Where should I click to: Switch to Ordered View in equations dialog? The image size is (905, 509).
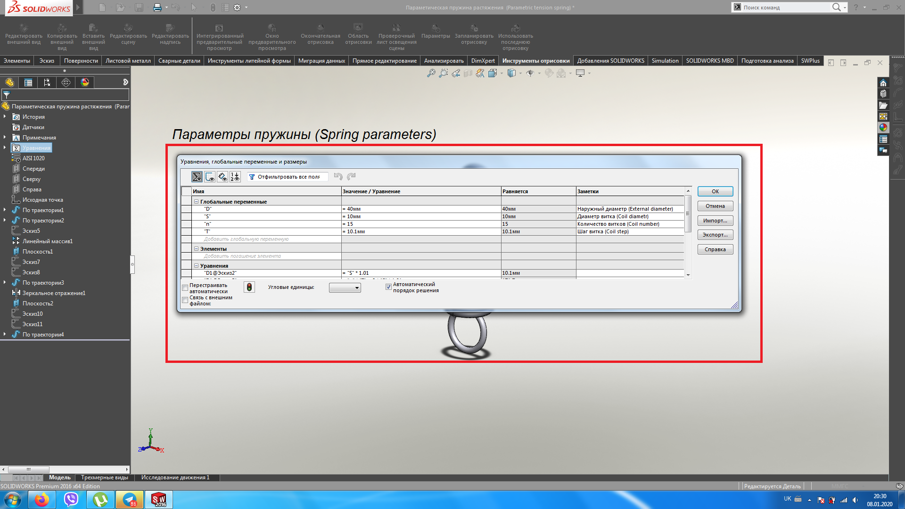[x=235, y=177]
